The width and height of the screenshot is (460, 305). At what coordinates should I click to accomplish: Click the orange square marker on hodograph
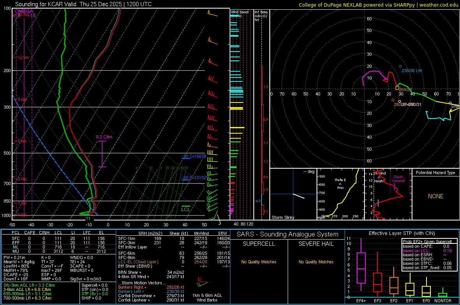(x=397, y=88)
